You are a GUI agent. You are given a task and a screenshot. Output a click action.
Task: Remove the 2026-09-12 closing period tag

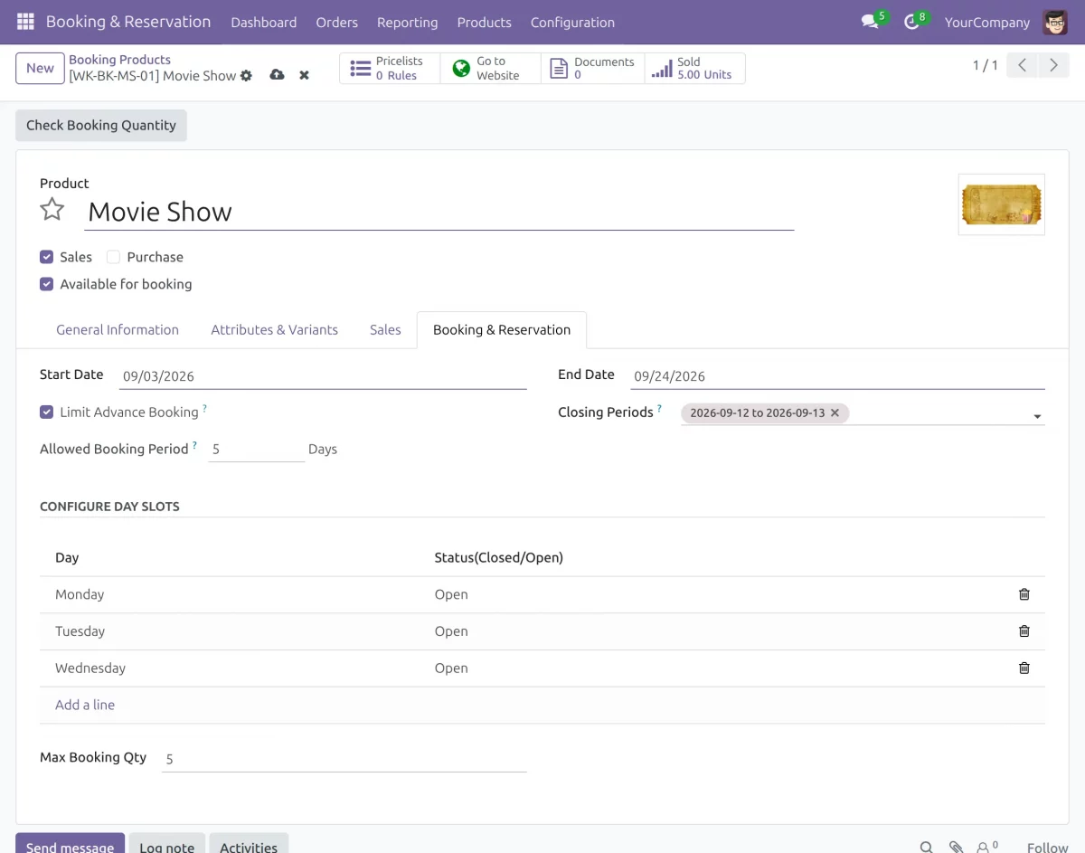point(835,412)
